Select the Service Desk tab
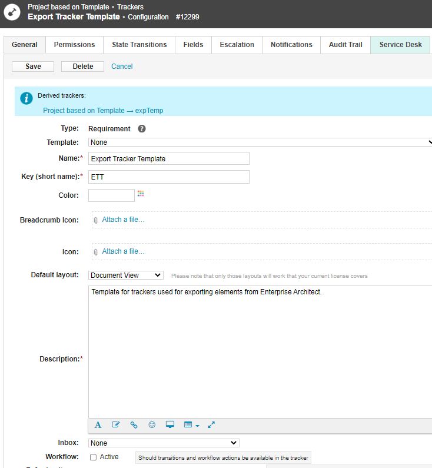 click(x=400, y=45)
